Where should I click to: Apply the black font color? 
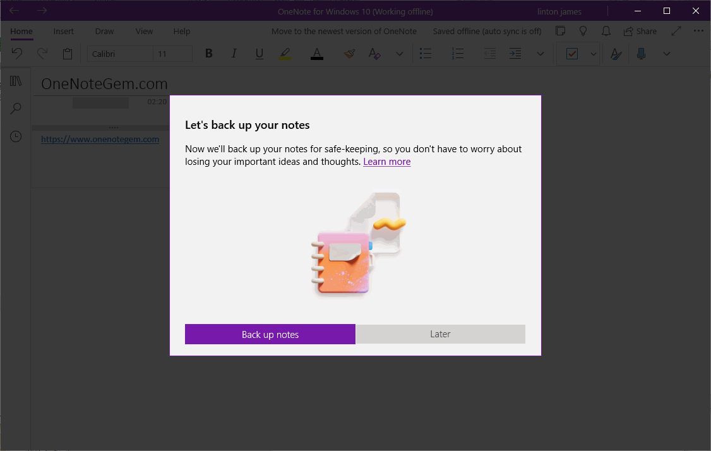click(317, 54)
